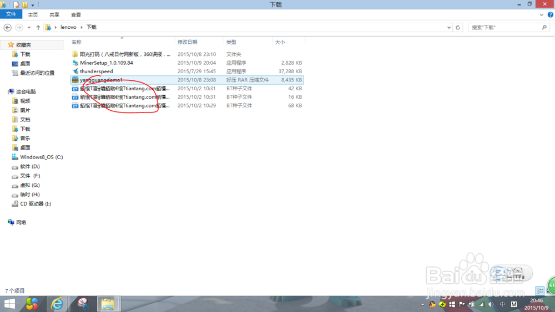Open the colorful pinwheel browser taskbar icon
555x312 pixels.
[x=32, y=304]
